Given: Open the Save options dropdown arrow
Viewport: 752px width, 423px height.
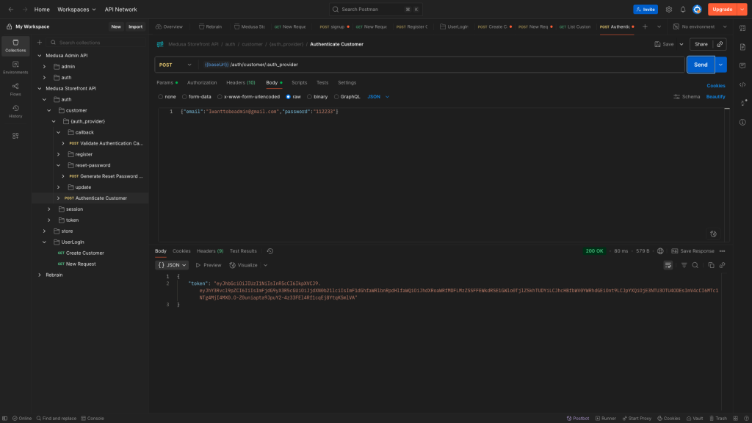Looking at the screenshot, I should 681,44.
